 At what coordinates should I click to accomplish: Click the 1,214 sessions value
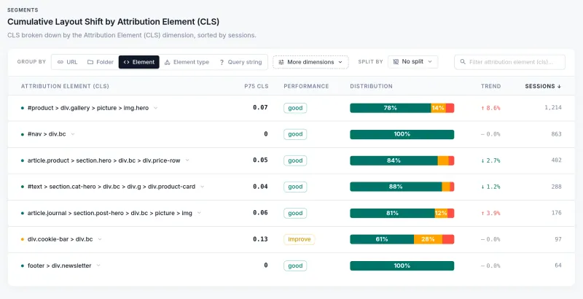pyautogui.click(x=553, y=107)
